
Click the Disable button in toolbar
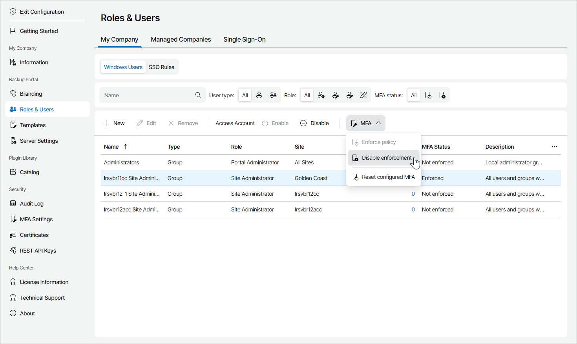(314, 123)
